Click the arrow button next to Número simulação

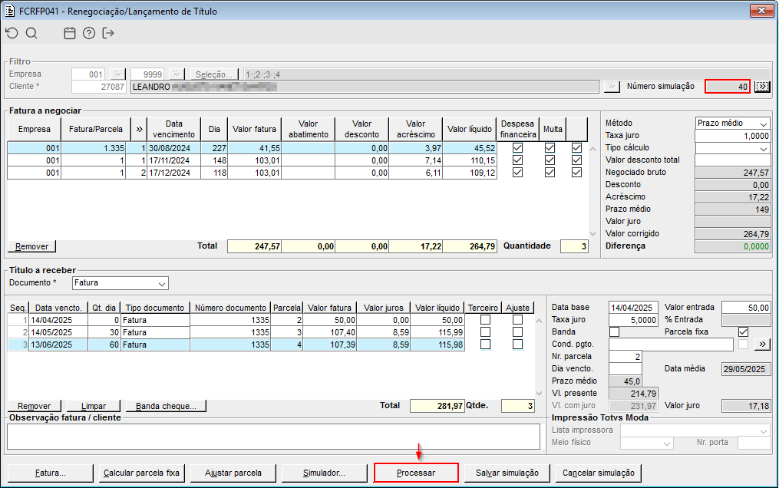[x=761, y=87]
